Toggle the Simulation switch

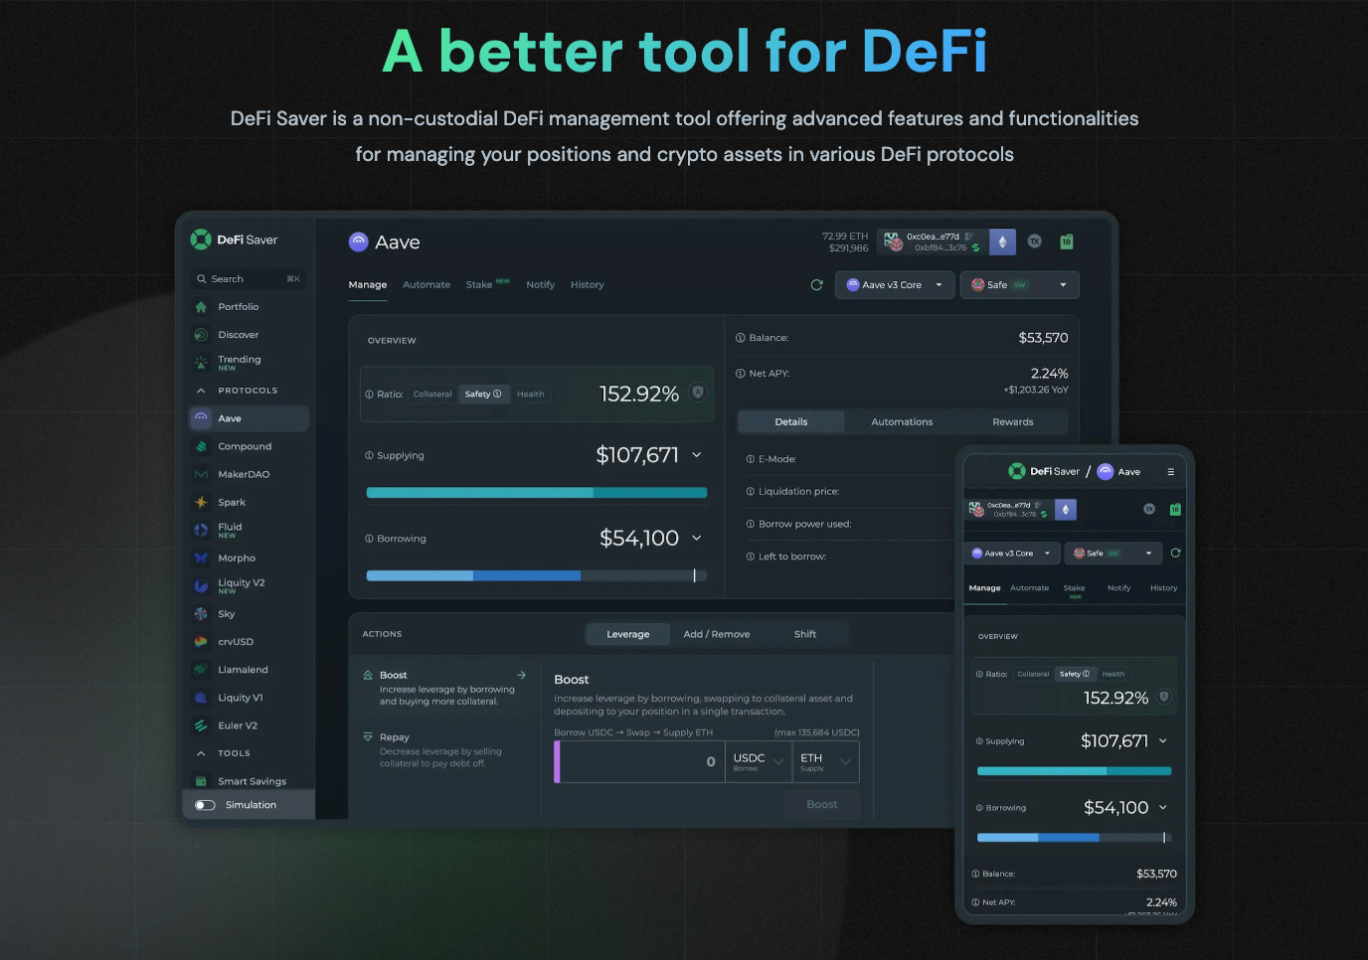pos(206,805)
